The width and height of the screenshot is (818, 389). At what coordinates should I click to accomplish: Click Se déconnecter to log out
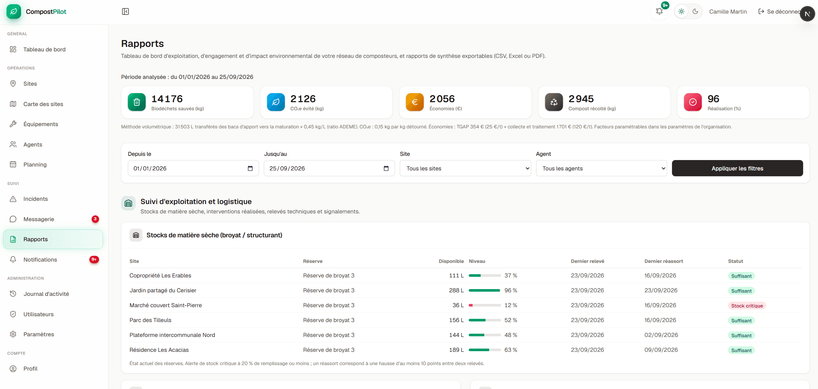coord(779,12)
